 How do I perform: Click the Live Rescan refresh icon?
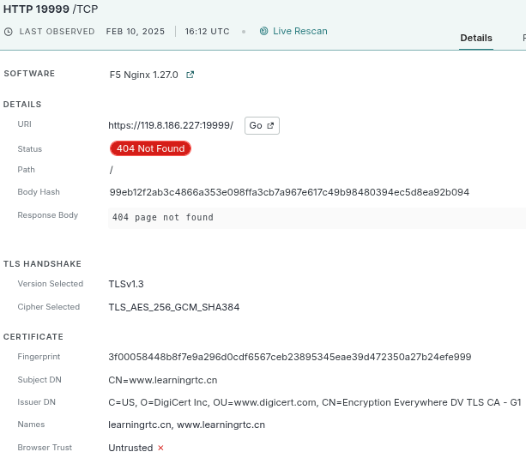pyautogui.click(x=263, y=32)
